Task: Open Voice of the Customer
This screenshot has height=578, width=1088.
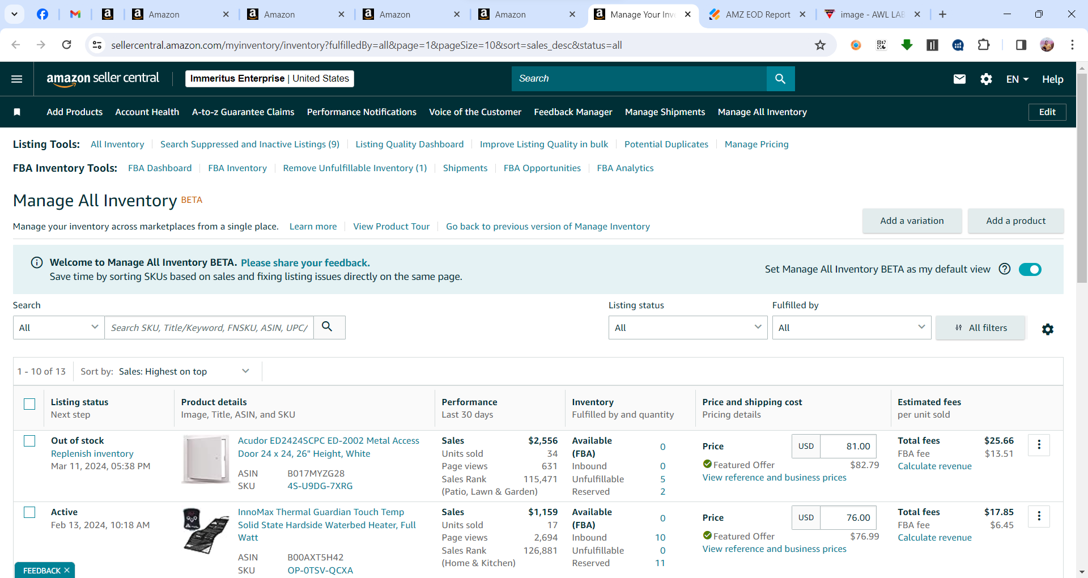Action: tap(475, 112)
